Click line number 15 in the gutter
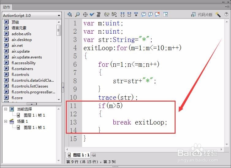 click(x=73, y=139)
